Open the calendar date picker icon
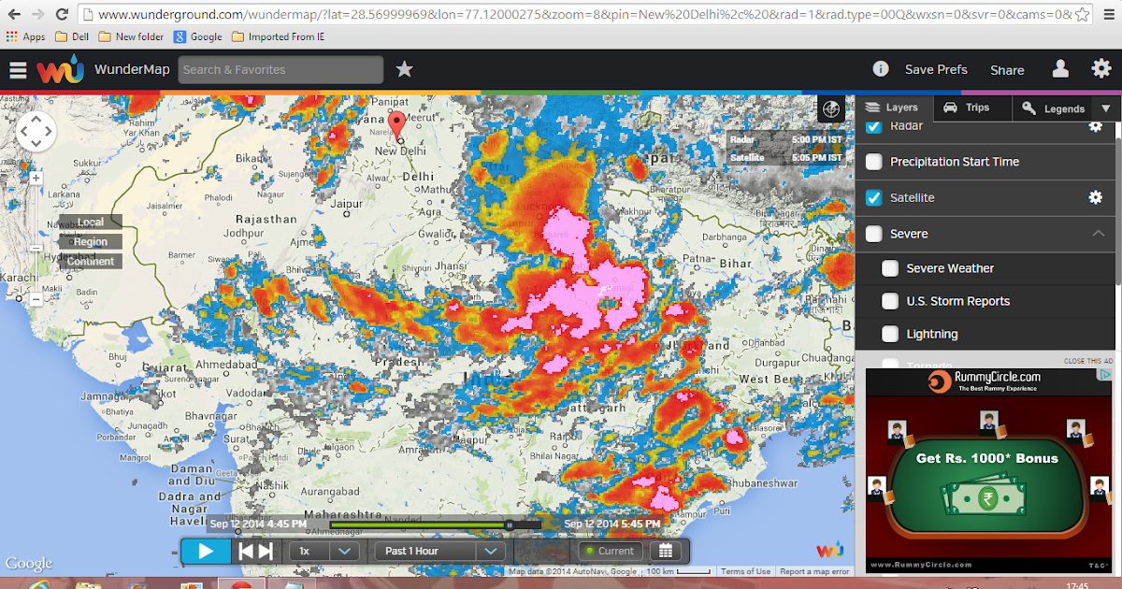Screen dimensions: 1122x589 (666, 551)
